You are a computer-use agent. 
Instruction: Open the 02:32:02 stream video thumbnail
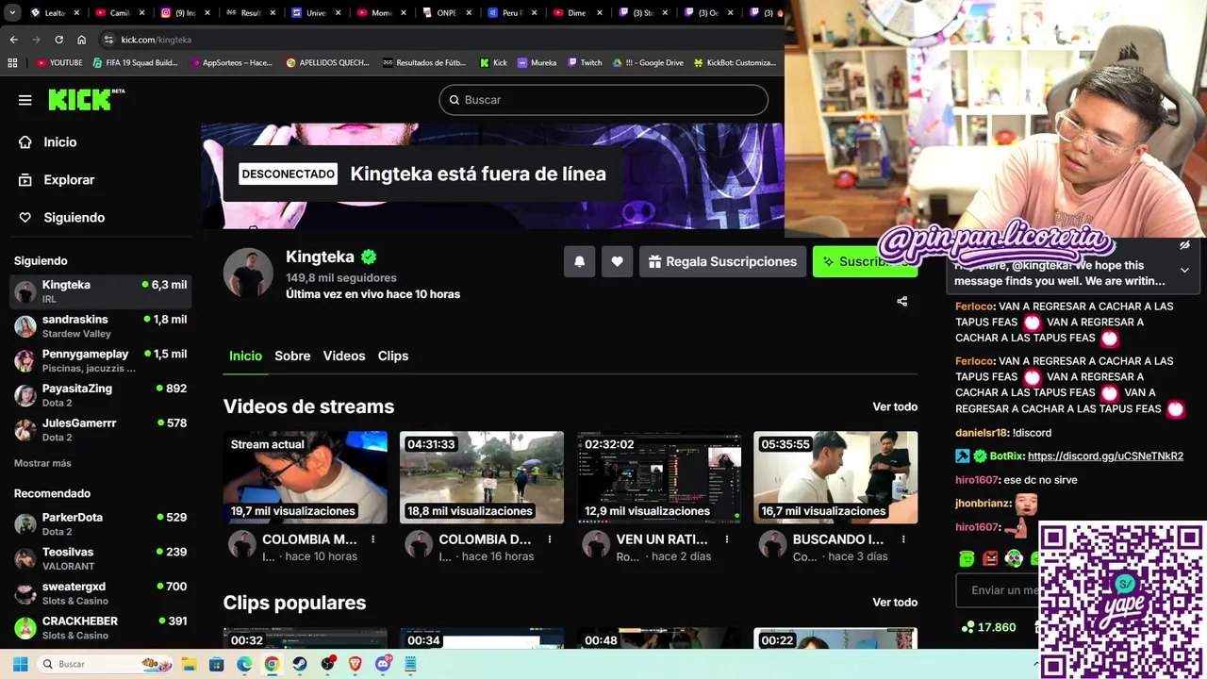pos(659,477)
